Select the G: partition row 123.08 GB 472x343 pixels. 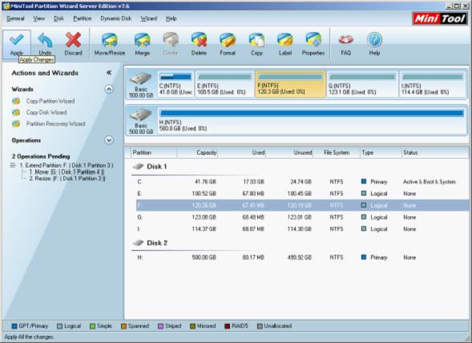click(302, 217)
